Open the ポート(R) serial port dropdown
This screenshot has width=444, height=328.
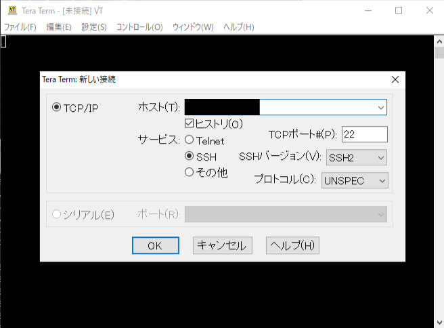[286, 214]
